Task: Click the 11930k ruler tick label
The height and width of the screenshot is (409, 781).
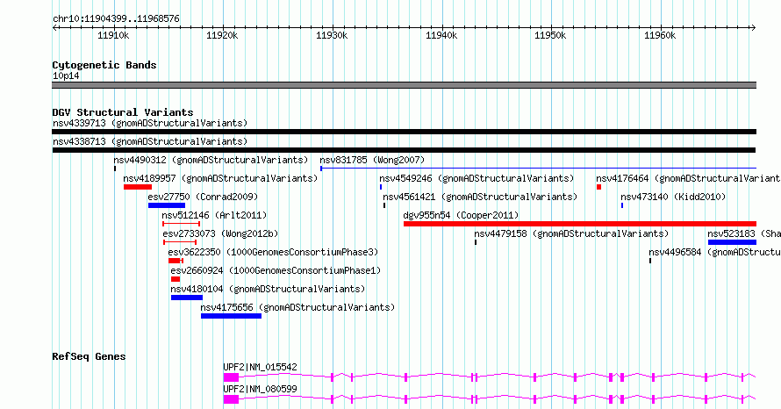Action: coord(332,35)
